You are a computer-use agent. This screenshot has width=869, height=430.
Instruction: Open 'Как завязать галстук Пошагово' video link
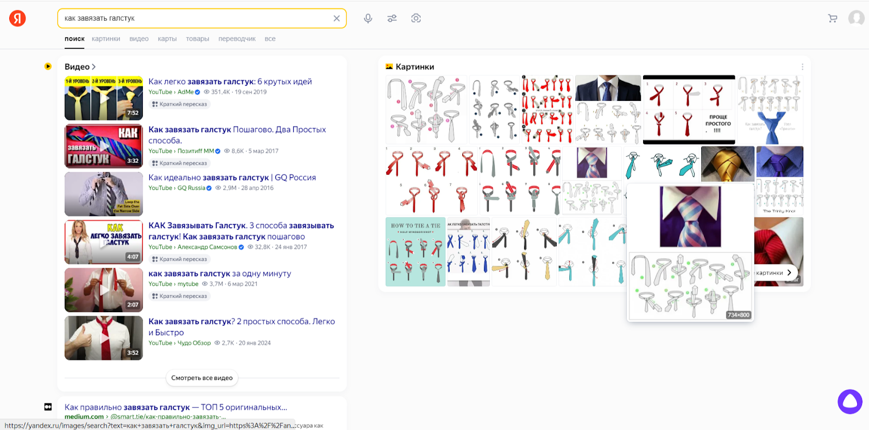click(237, 135)
